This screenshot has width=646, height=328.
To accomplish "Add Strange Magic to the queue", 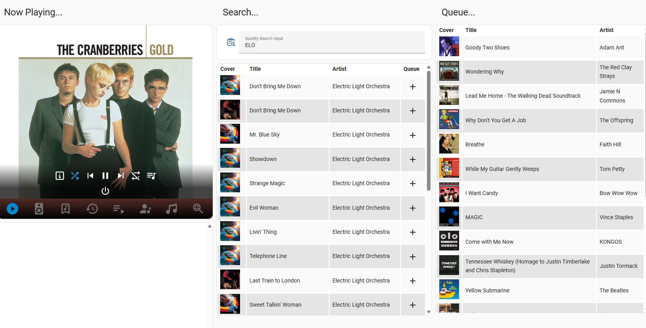I will click(413, 184).
